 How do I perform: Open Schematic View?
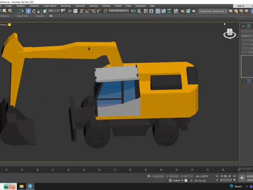click(x=169, y=11)
